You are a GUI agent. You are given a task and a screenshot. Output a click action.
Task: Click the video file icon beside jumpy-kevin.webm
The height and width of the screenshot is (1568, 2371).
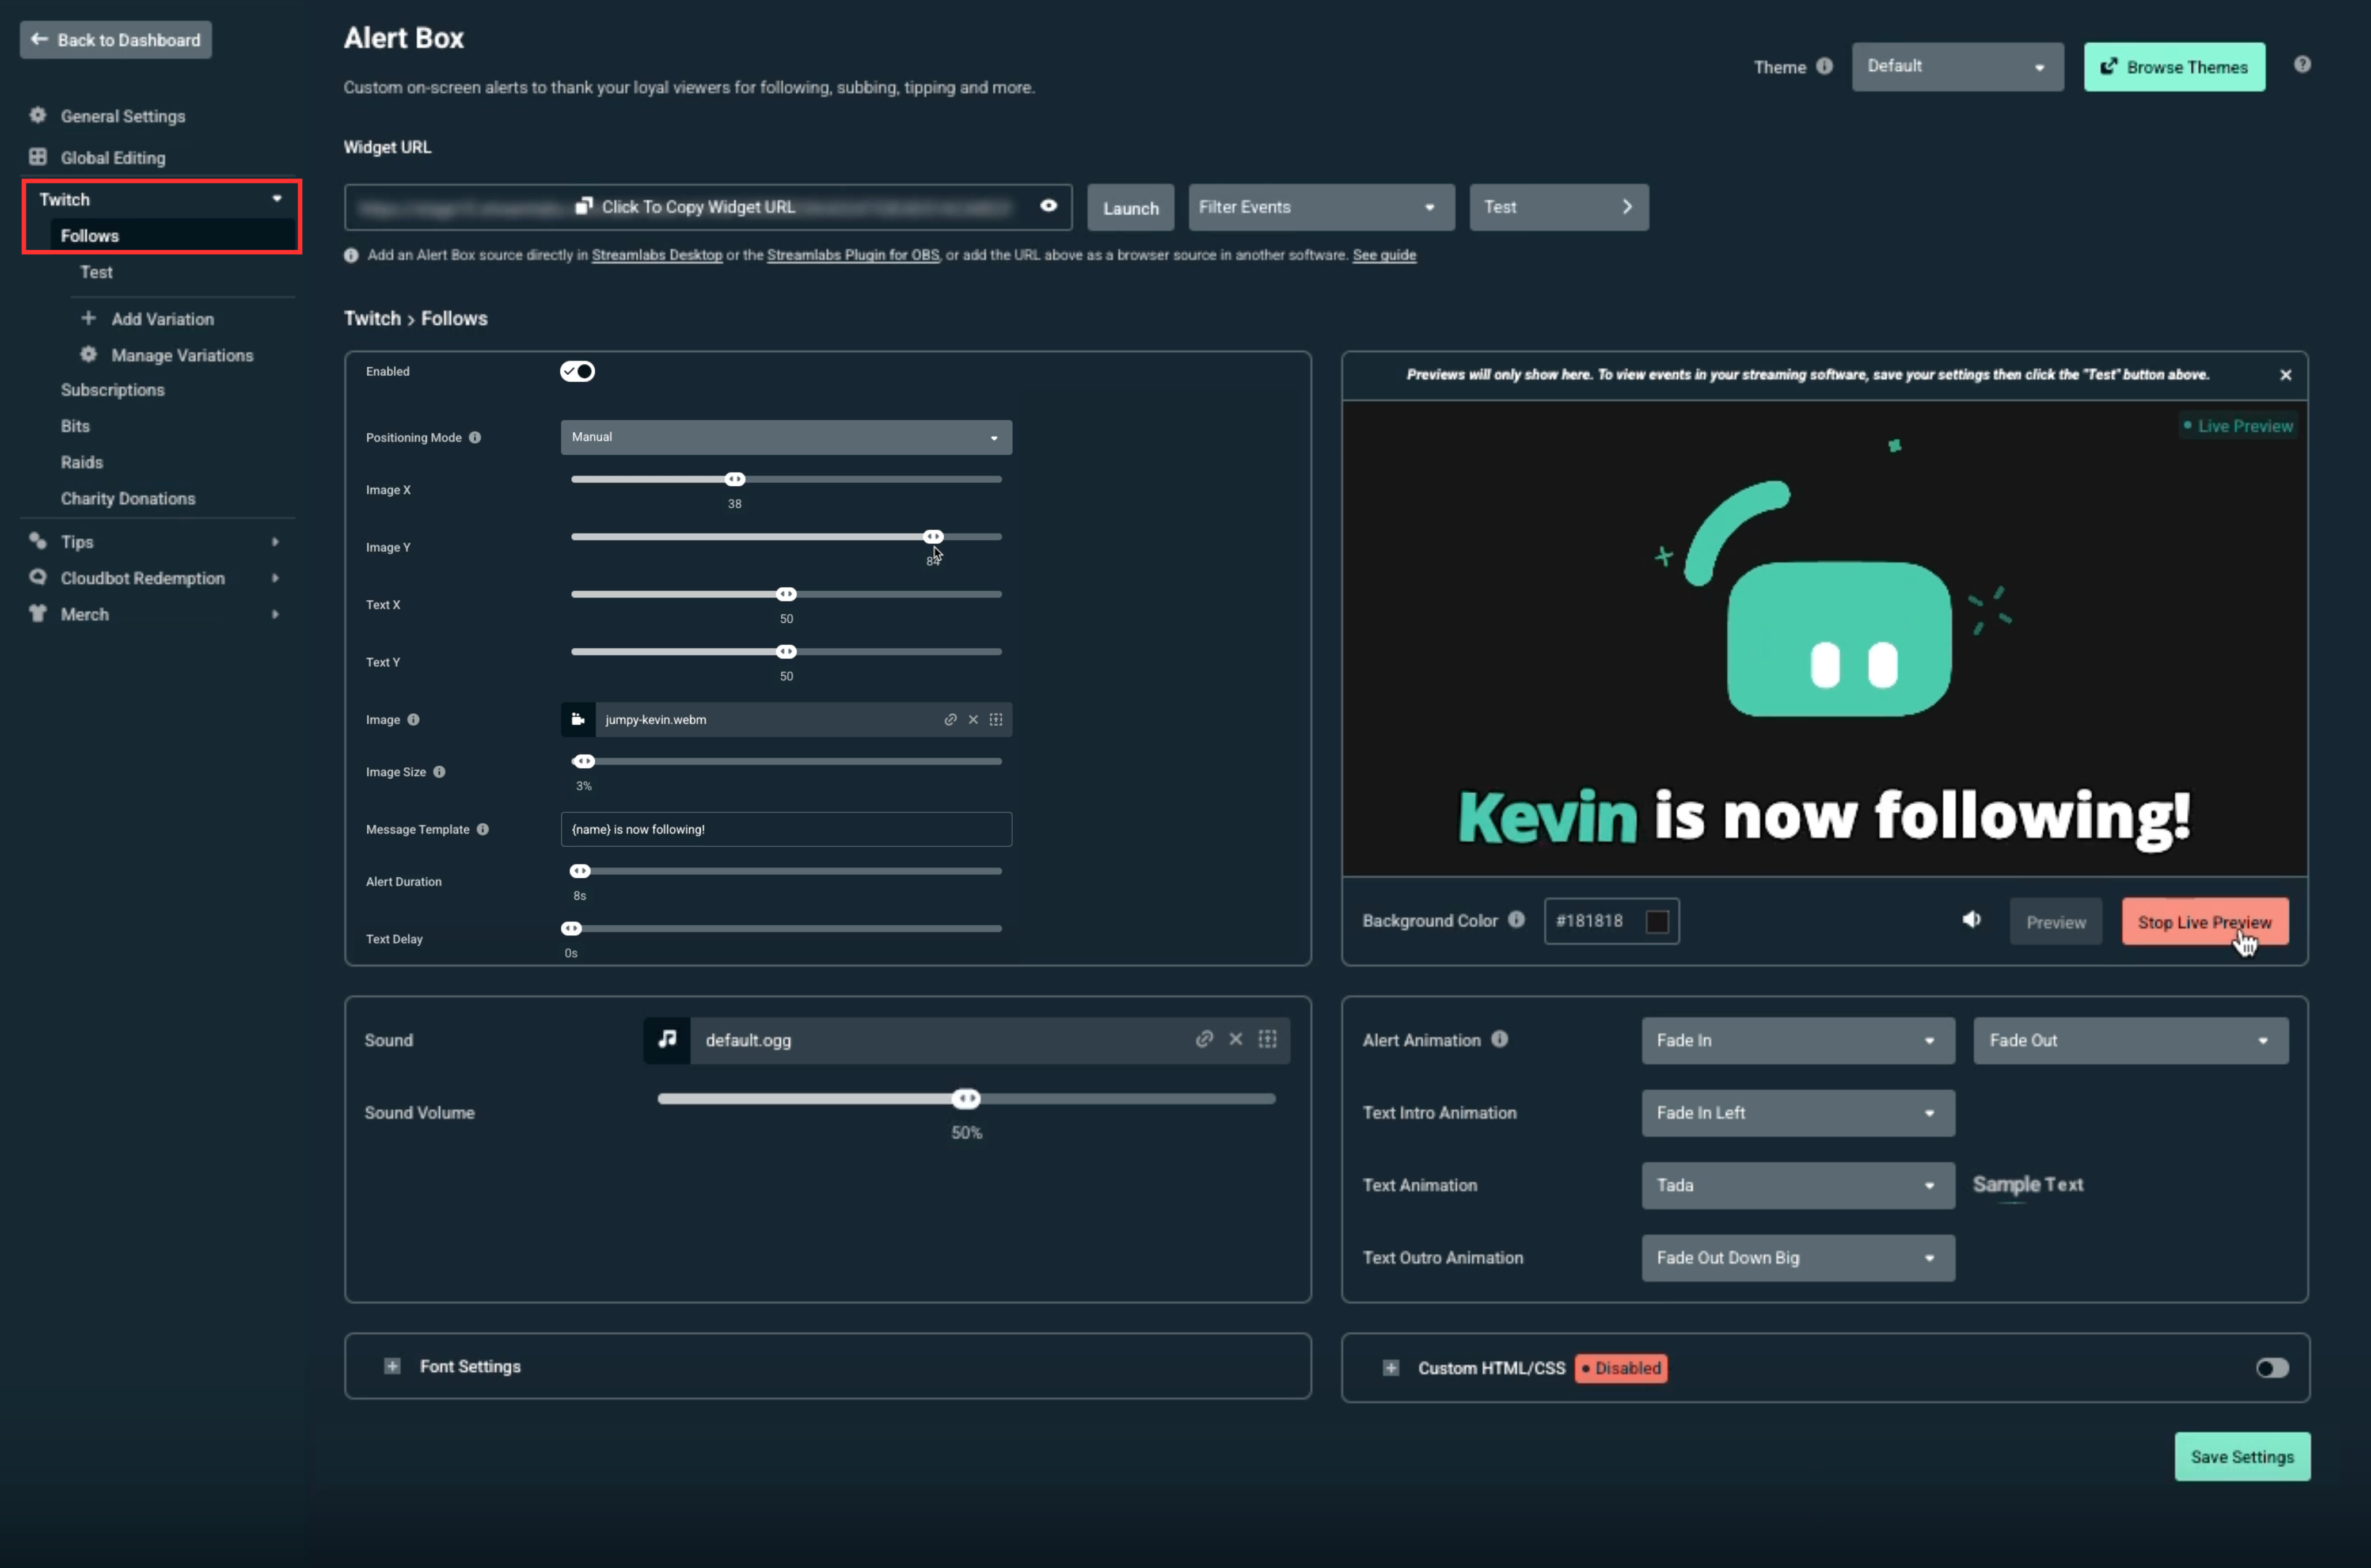[578, 719]
